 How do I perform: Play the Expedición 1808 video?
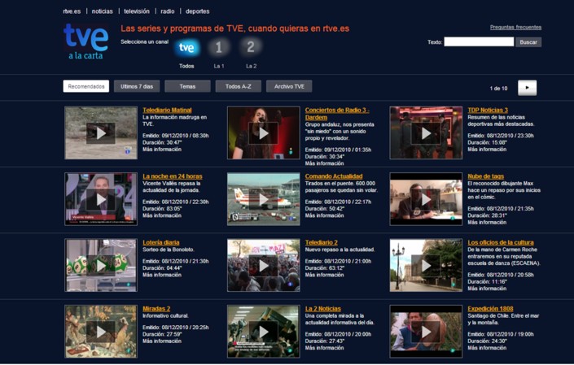[426, 332]
